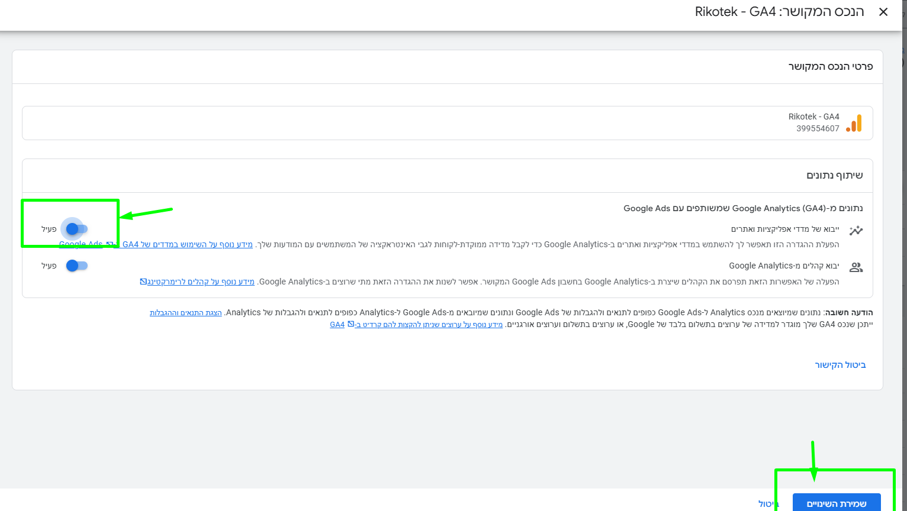Click the 'שמירת השינויים' save button
The width and height of the screenshot is (907, 511).
(x=837, y=503)
